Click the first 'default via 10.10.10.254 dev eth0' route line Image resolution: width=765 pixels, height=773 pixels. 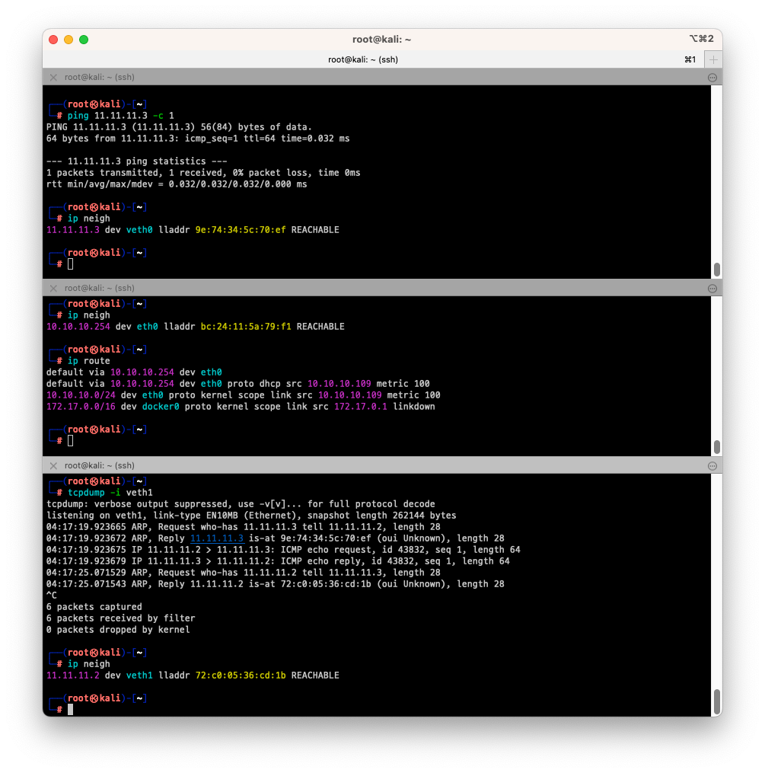(134, 372)
